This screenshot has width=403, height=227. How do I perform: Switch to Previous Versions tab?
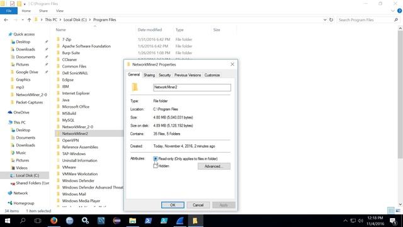point(188,75)
